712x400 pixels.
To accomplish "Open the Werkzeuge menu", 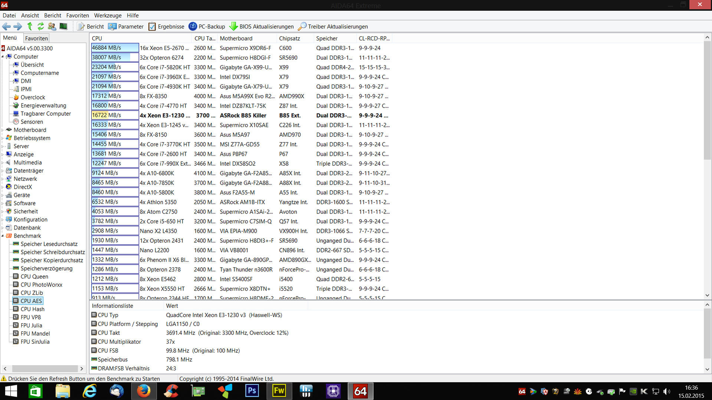I will pos(108,15).
